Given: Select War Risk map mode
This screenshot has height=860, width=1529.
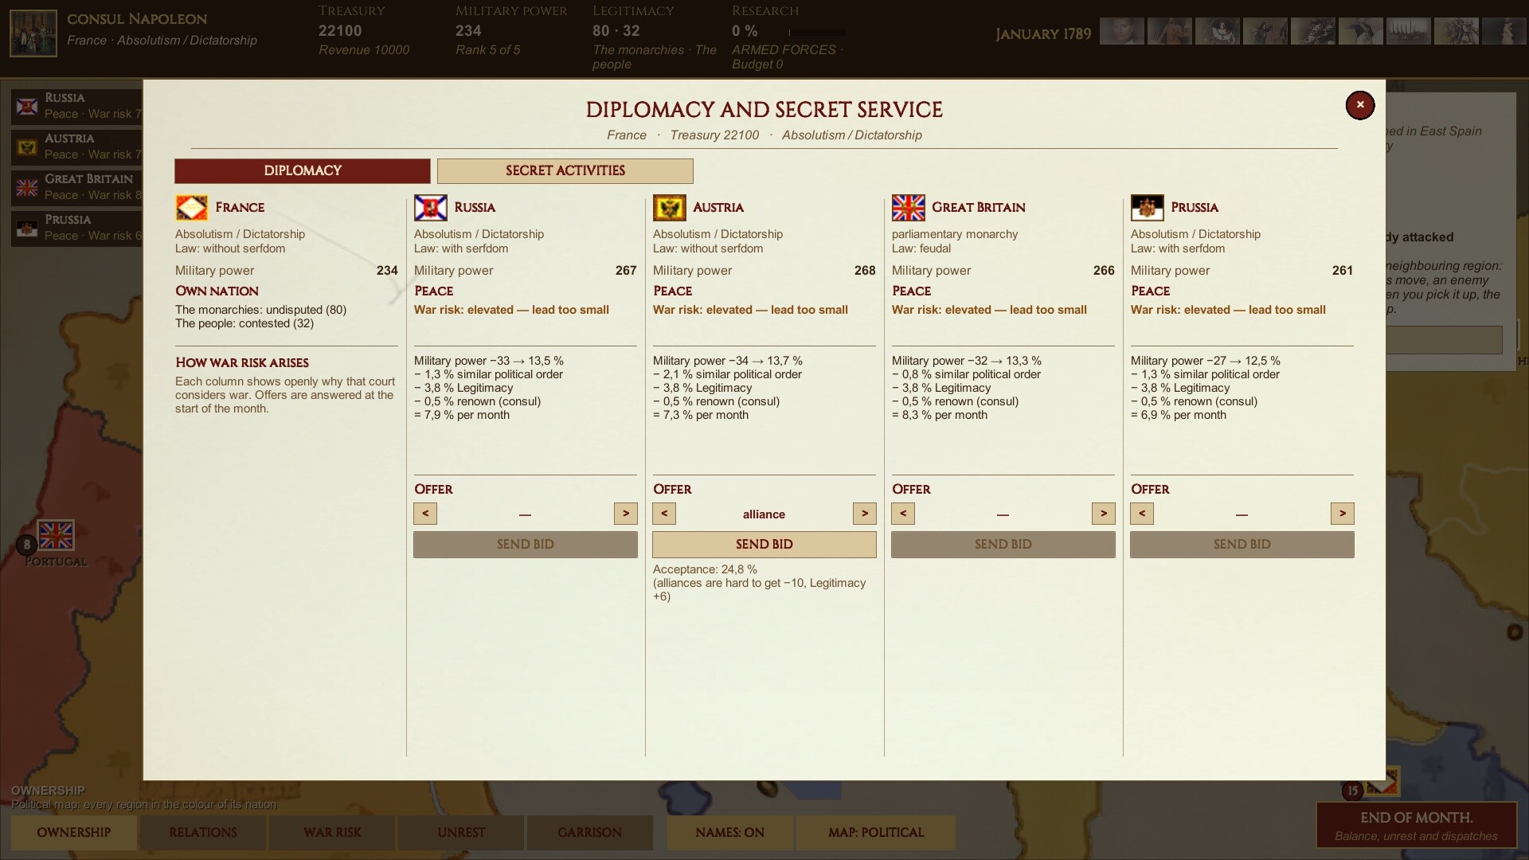Looking at the screenshot, I should coord(332,833).
